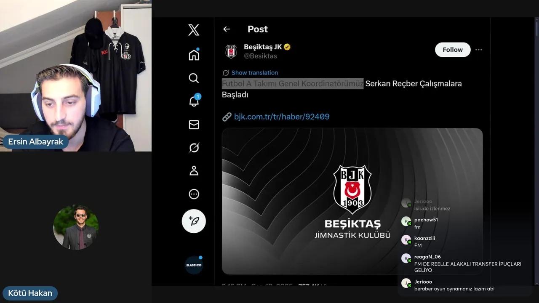Click the Kötü Hakan name label
This screenshot has width=539, height=303.
click(30, 293)
